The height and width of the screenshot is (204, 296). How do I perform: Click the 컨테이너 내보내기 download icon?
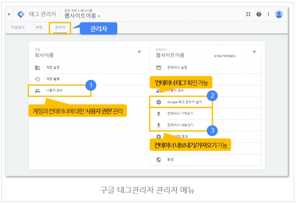click(159, 125)
